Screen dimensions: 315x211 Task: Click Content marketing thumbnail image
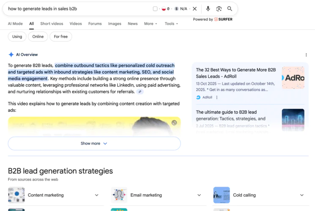click(16, 195)
